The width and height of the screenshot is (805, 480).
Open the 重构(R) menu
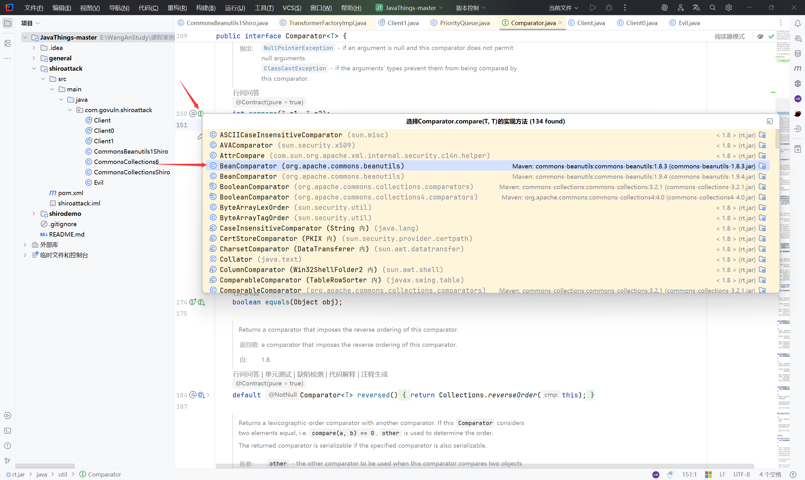pyautogui.click(x=177, y=8)
